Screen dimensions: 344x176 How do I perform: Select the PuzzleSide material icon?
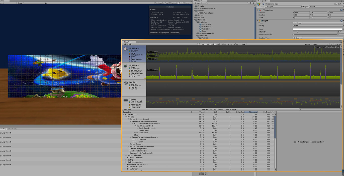pos(200,29)
